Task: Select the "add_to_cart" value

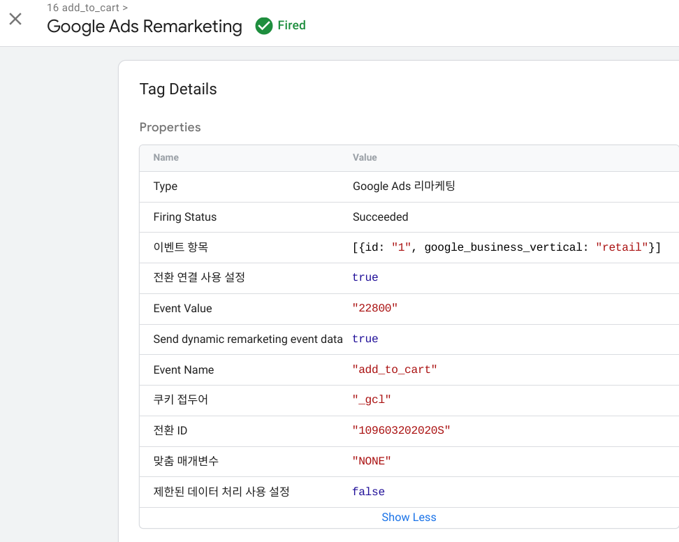Action: click(x=395, y=369)
